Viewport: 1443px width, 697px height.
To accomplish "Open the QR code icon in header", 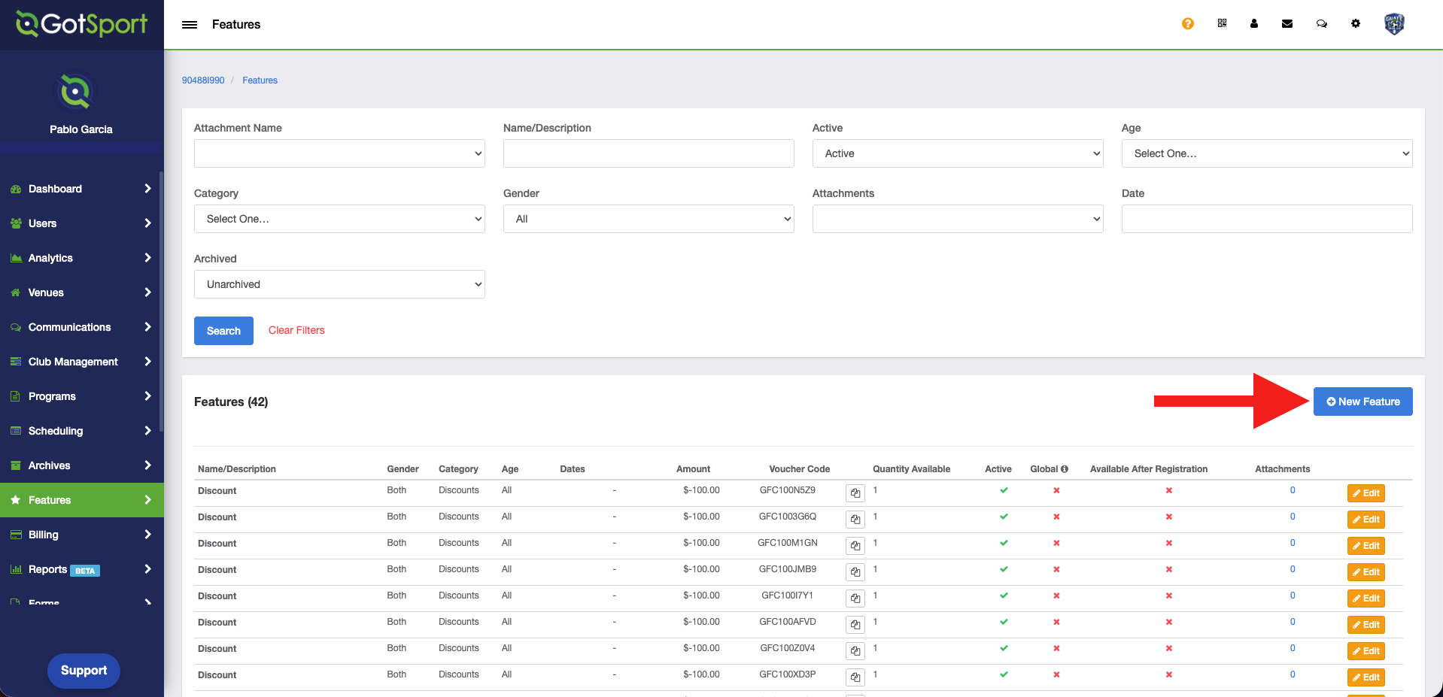I will tap(1222, 24).
